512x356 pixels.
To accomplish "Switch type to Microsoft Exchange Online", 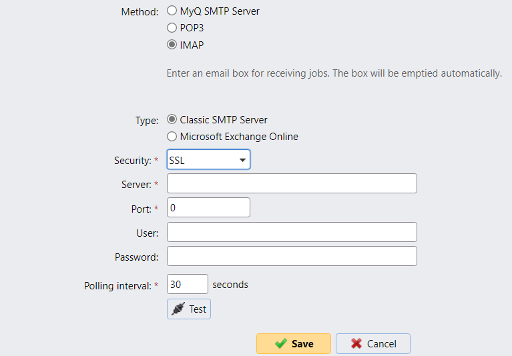I will (x=172, y=137).
